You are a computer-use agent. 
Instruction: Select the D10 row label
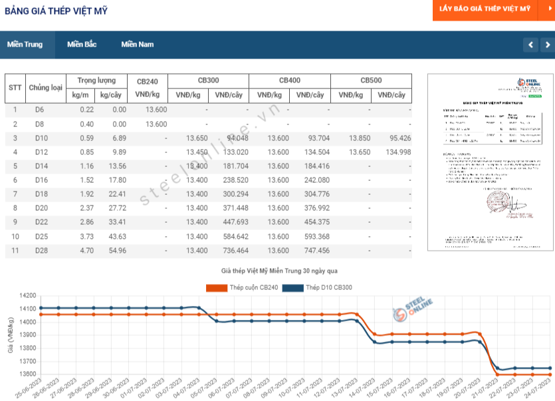(41, 138)
